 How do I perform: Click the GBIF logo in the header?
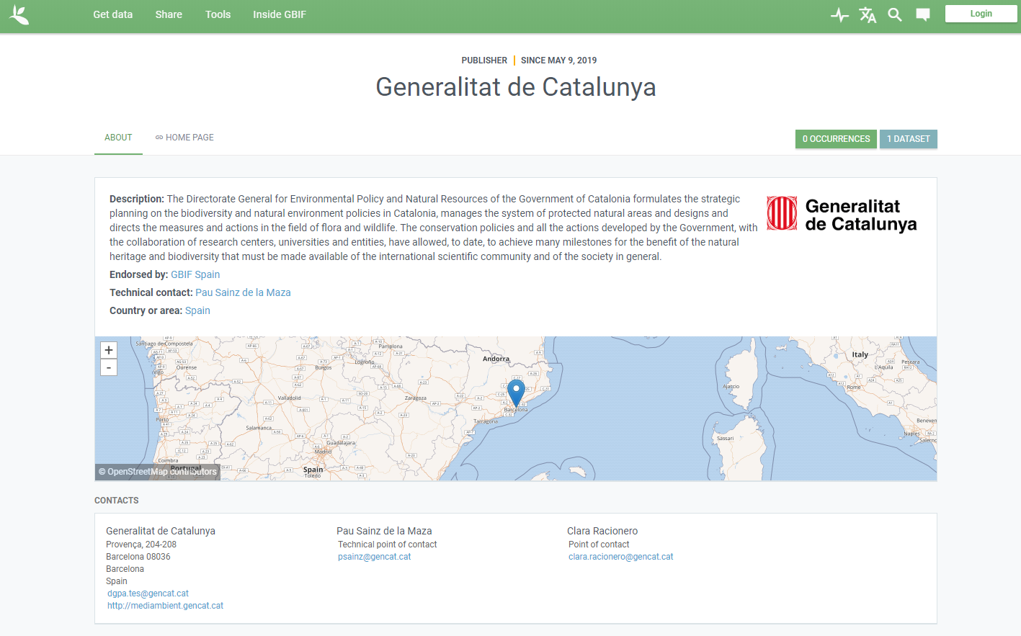[x=19, y=15]
